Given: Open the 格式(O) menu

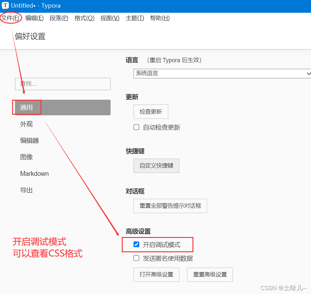Looking at the screenshot, I should coord(84,18).
